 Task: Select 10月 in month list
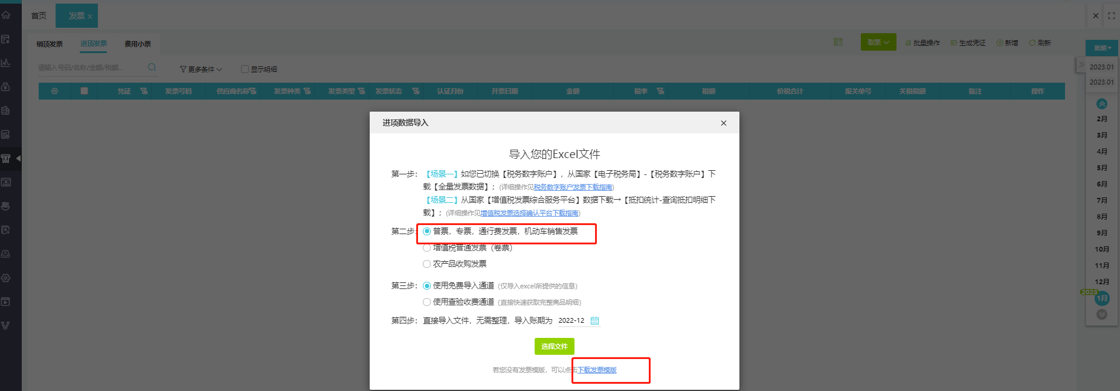1102,249
